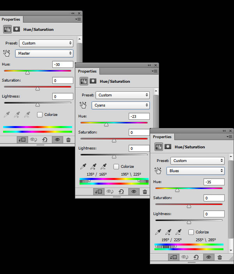234x274 pixels.
Task: Open the panel flyout menu in Blues panel
Action: point(229,137)
